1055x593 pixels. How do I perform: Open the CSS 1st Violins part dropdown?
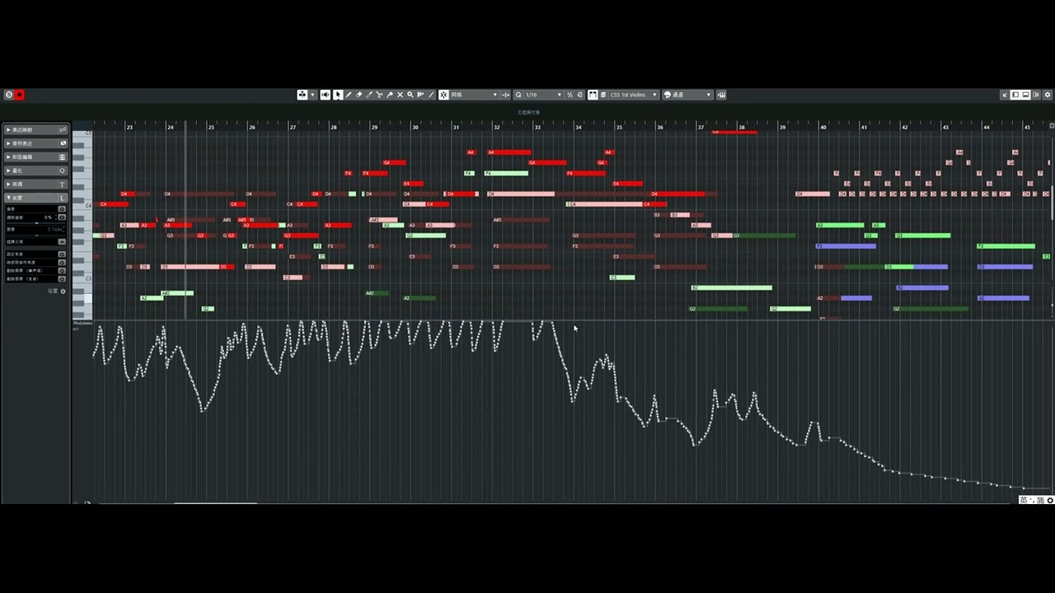point(634,95)
